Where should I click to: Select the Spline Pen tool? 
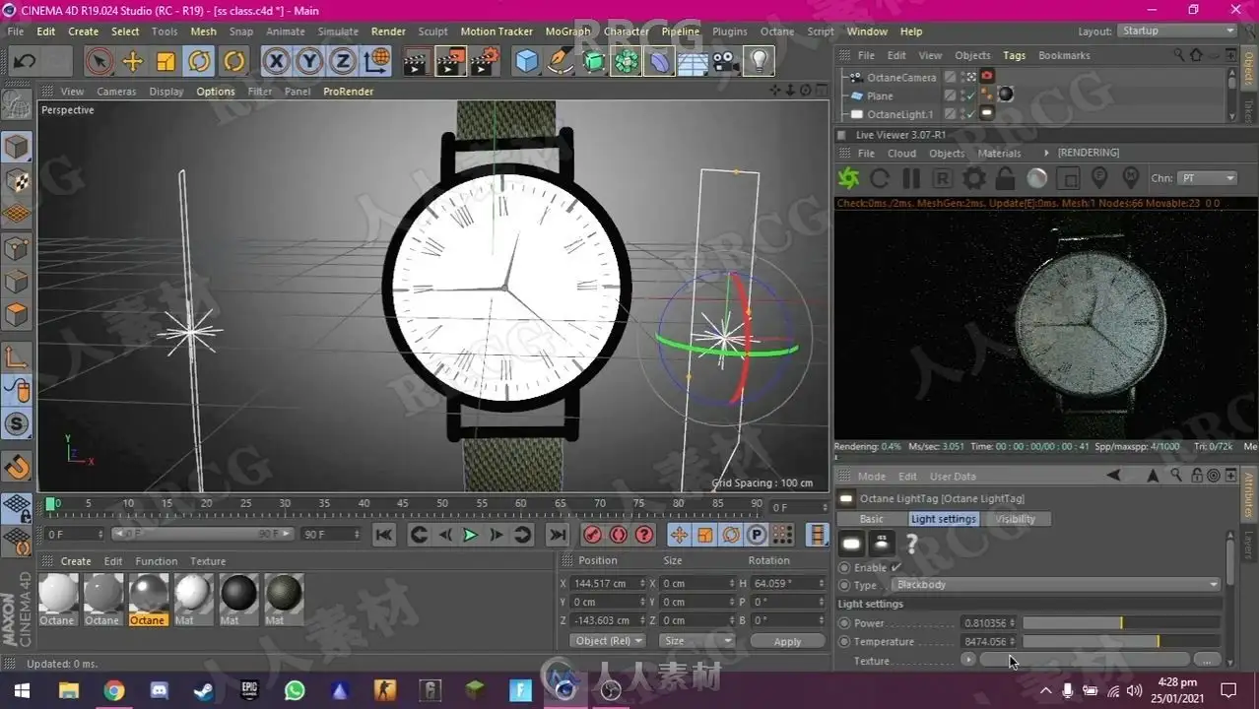[x=561, y=61]
